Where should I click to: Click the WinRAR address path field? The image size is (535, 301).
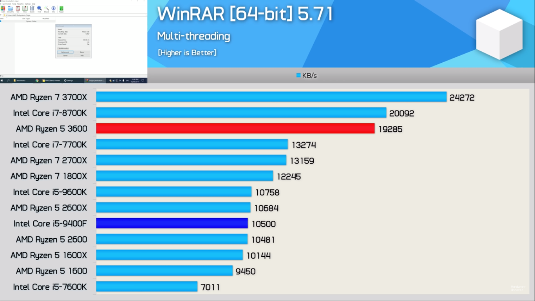pos(74,15)
